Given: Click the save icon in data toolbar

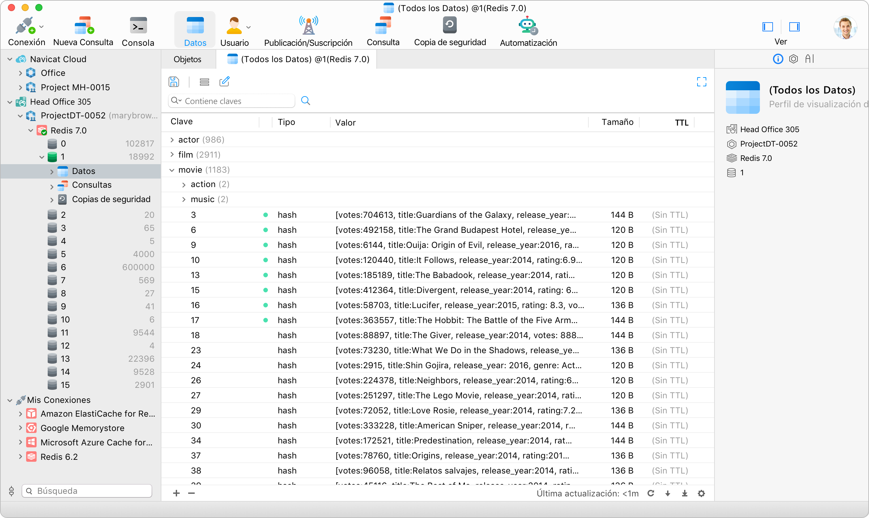Looking at the screenshot, I should 174,82.
